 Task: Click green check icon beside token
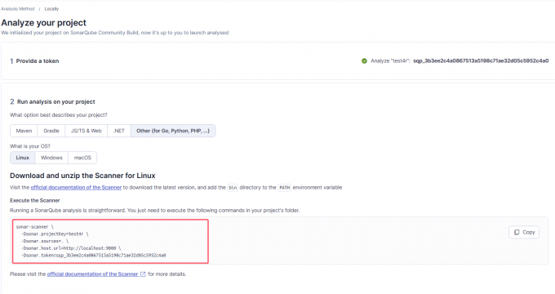pyautogui.click(x=364, y=61)
